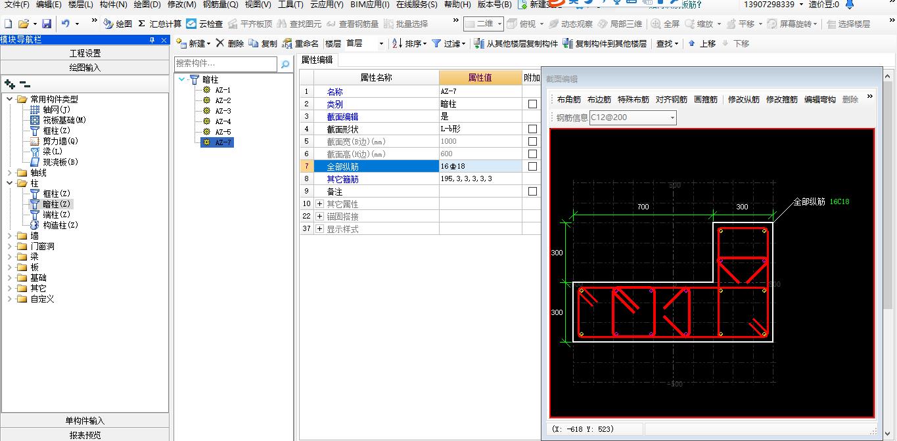Screen dimensions: 897x441
Task: Move the component up with 上移
Action: pos(702,43)
